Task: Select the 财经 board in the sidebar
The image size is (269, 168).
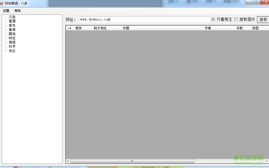Action: (x=12, y=38)
